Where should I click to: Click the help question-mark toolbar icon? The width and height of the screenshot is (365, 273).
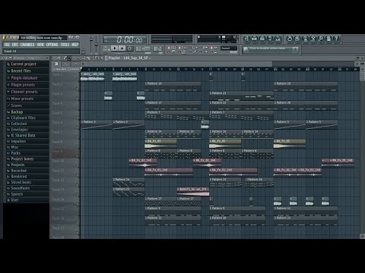(336, 39)
